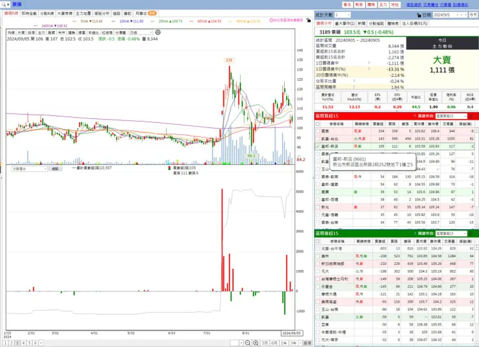Open the 月營收 tab
Screen dimensions: 479x347
coord(146,14)
